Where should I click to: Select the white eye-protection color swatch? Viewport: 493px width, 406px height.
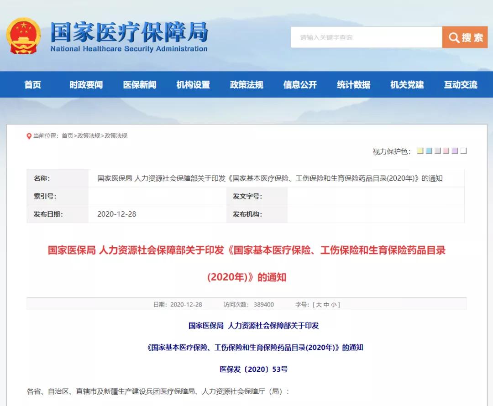(x=463, y=150)
